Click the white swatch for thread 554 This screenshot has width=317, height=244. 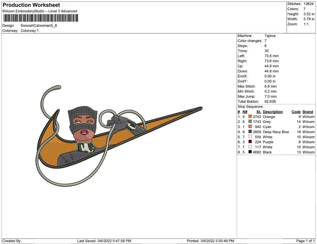[250, 137]
